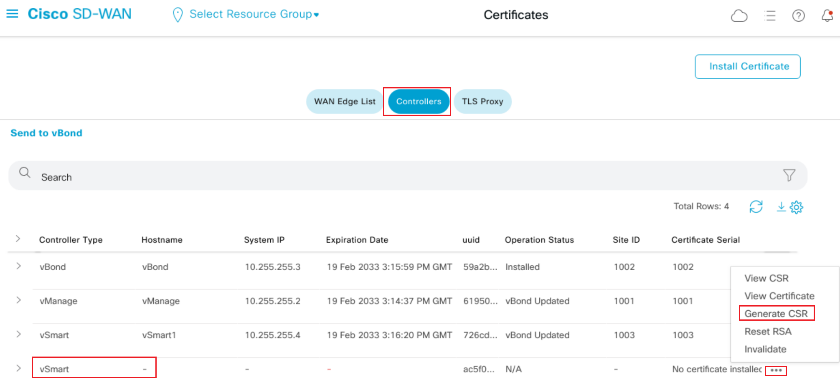Download the table data
Viewport: 840px width, 387px height.
(x=781, y=206)
